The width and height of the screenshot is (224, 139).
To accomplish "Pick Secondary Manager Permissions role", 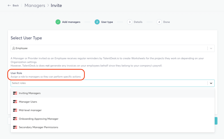I will click(x=113, y=127).
